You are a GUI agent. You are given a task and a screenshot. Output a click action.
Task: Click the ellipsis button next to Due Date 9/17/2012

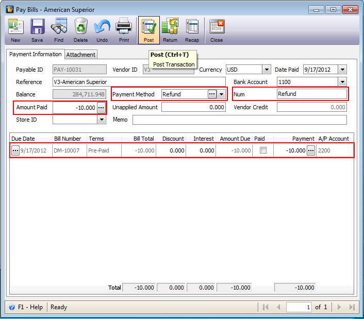coord(15,150)
